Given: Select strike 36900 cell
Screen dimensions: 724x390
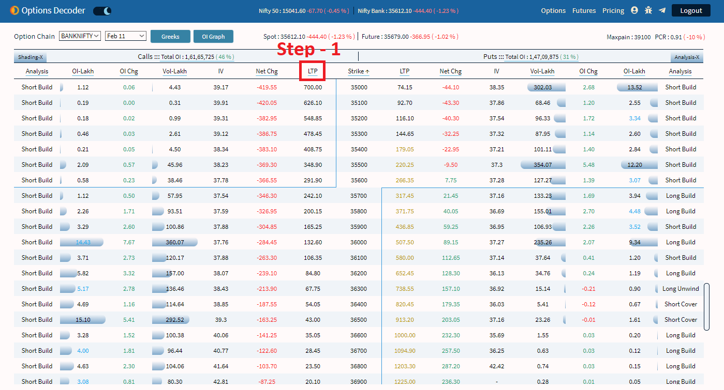Looking at the screenshot, I should 359,382.
